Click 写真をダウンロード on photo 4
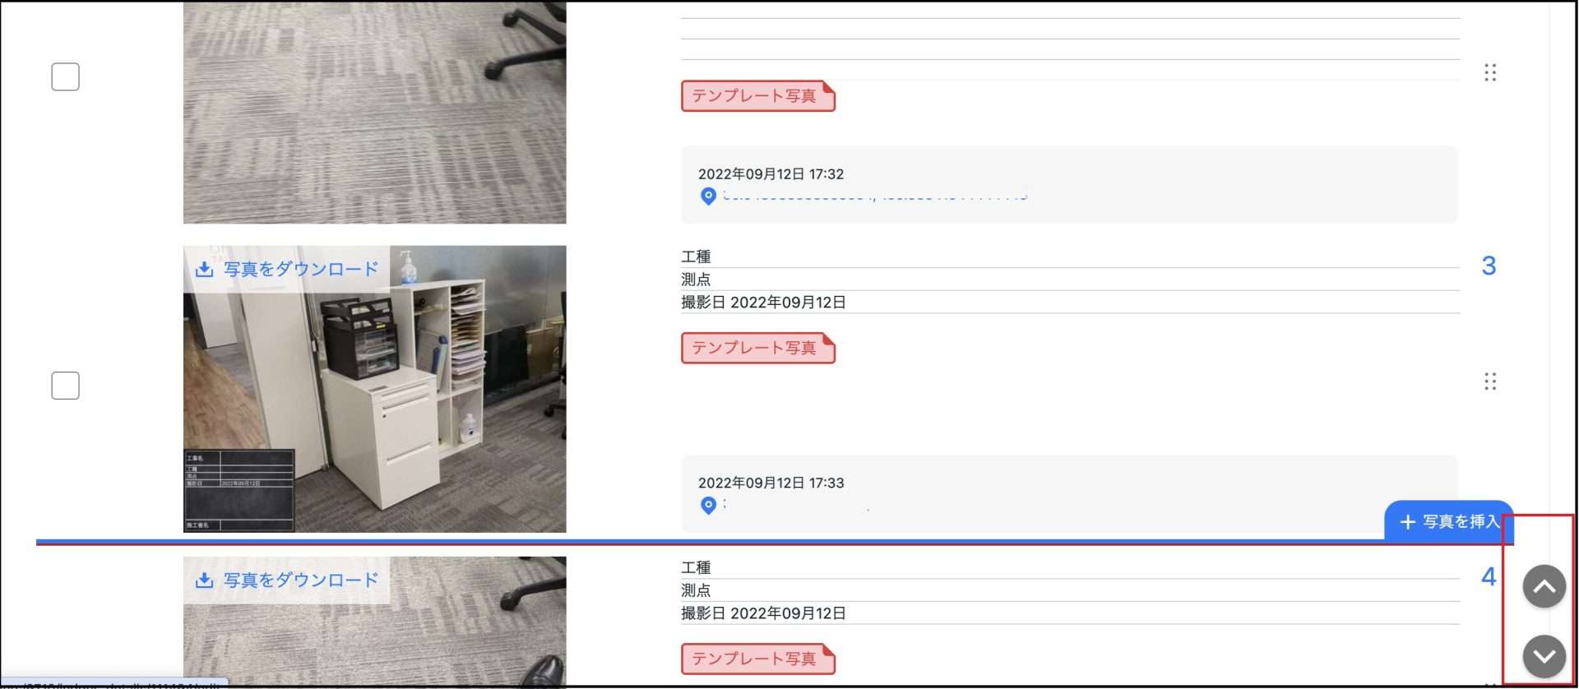1579x689 pixels. coord(301,580)
